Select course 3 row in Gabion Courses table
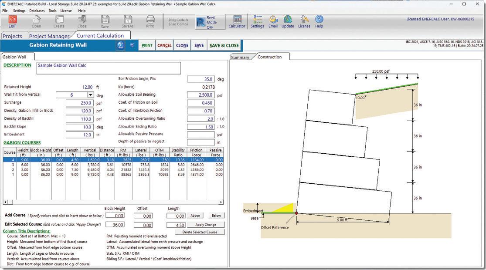486x270 pixels. click(x=113, y=165)
